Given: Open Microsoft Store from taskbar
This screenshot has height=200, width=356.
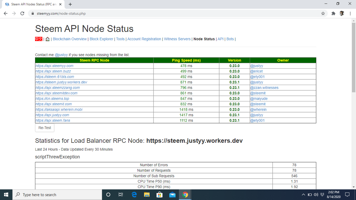Looking at the screenshot, I should (160, 195).
